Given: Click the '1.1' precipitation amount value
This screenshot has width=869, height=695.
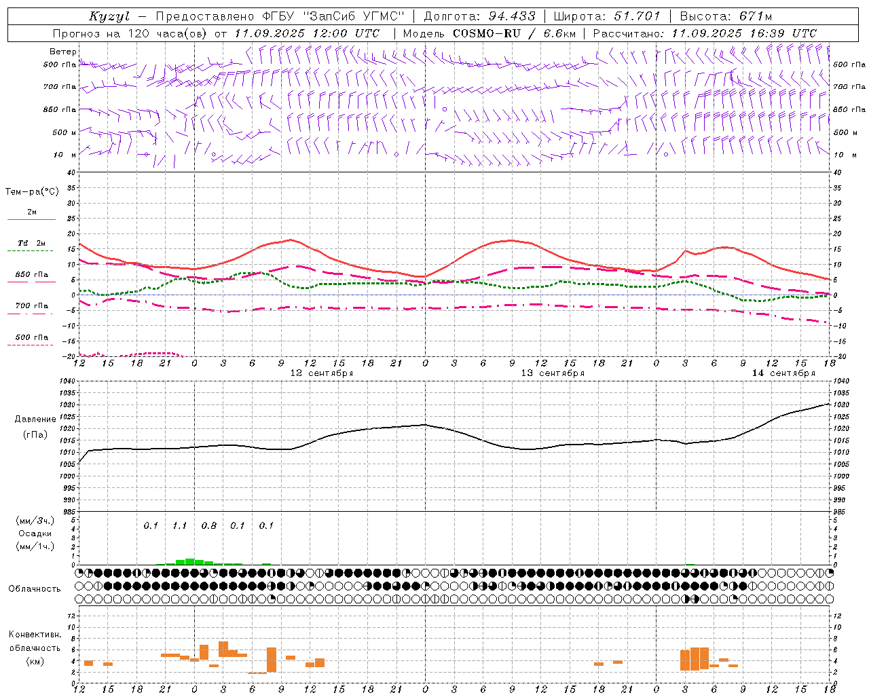Looking at the screenshot, I should pos(179,526).
